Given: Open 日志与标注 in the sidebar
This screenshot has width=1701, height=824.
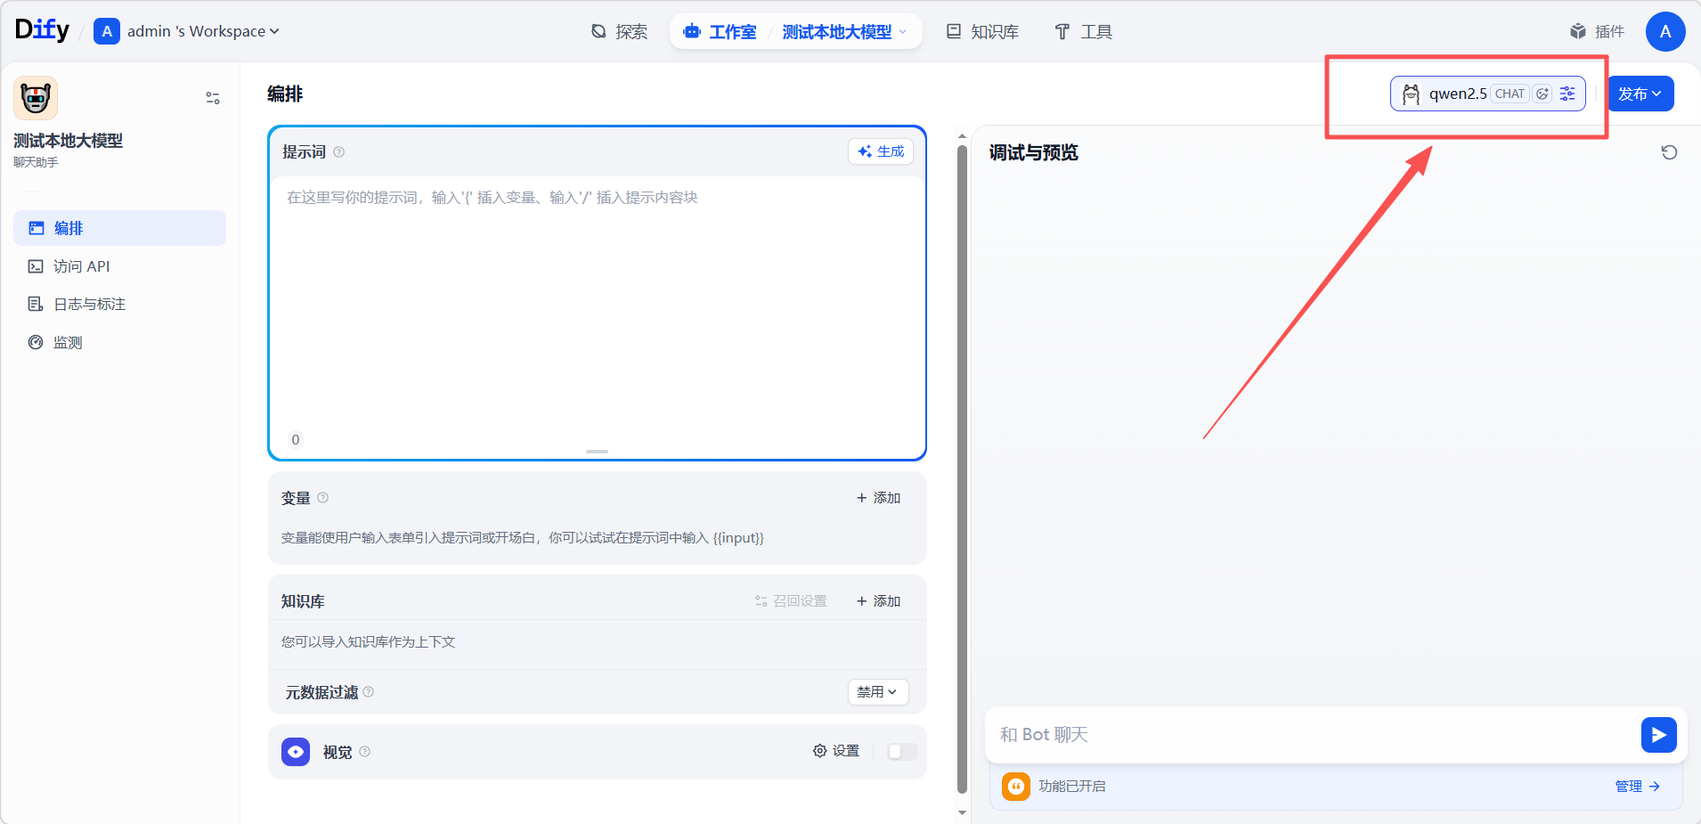Looking at the screenshot, I should (119, 304).
